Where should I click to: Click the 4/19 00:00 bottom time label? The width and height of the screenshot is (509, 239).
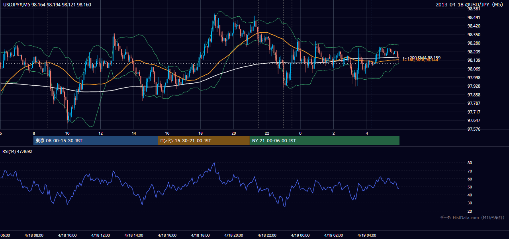[300, 235]
